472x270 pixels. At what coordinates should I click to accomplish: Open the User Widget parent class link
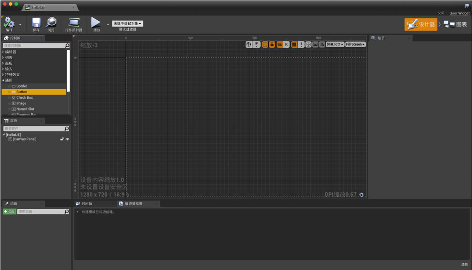click(459, 13)
